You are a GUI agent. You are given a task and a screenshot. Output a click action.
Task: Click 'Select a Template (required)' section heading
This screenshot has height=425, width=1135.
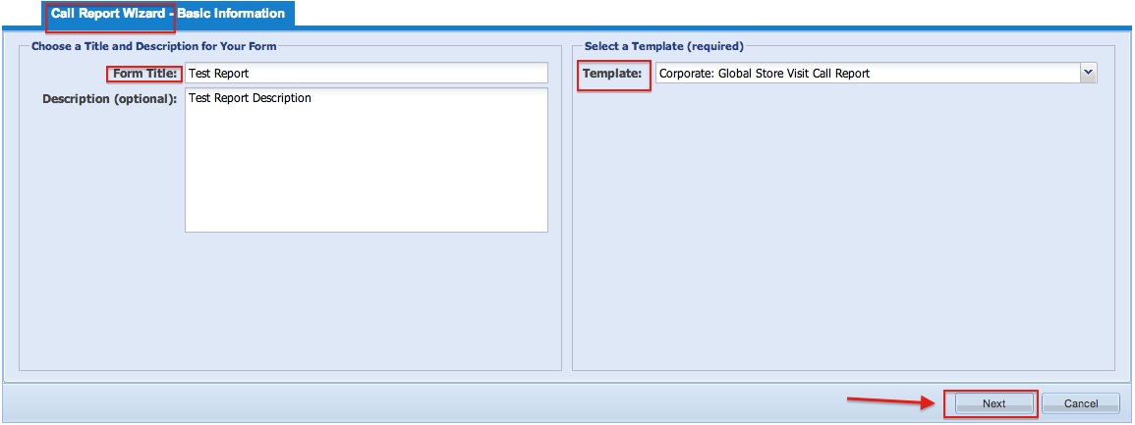pyautogui.click(x=663, y=46)
